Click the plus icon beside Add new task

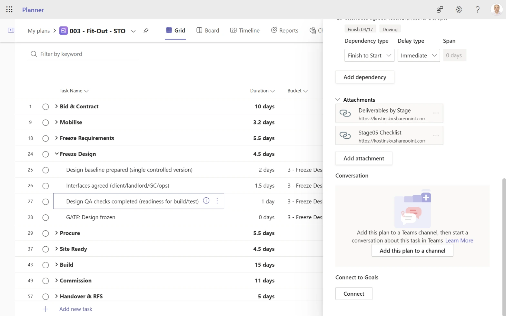pos(45,309)
